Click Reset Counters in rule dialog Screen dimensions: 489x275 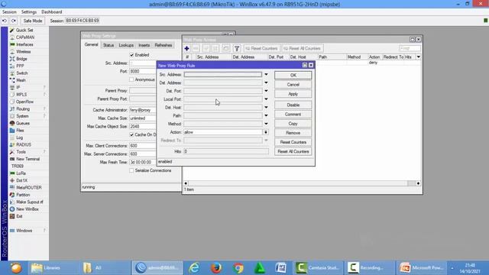293,142
